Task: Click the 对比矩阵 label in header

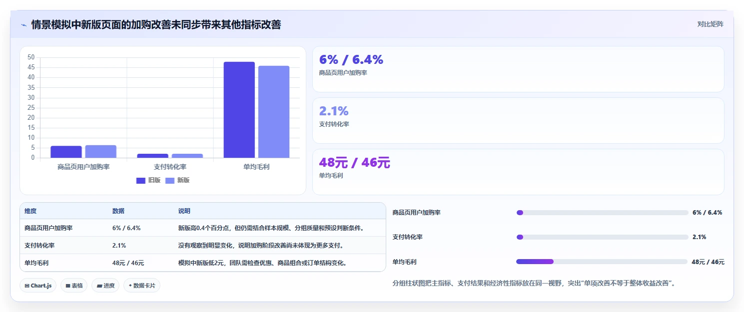Action: coord(710,24)
